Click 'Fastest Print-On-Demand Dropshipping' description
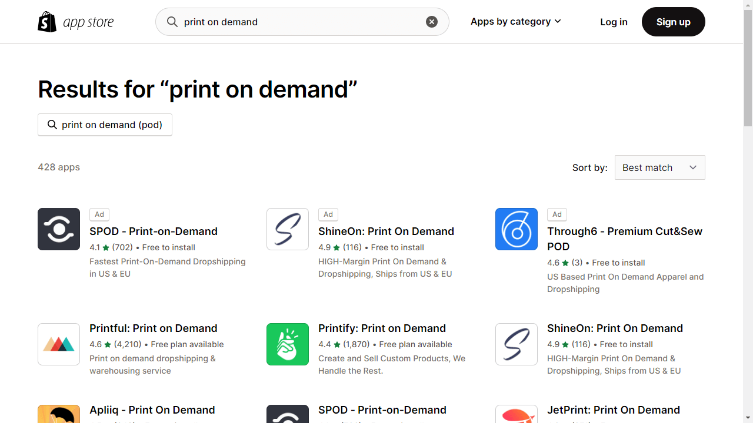The width and height of the screenshot is (753, 423). coord(168,268)
